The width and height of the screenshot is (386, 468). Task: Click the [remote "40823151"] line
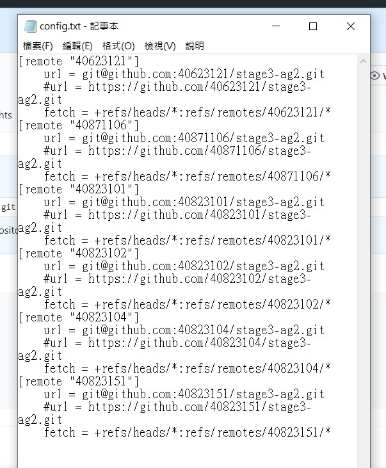click(79, 381)
